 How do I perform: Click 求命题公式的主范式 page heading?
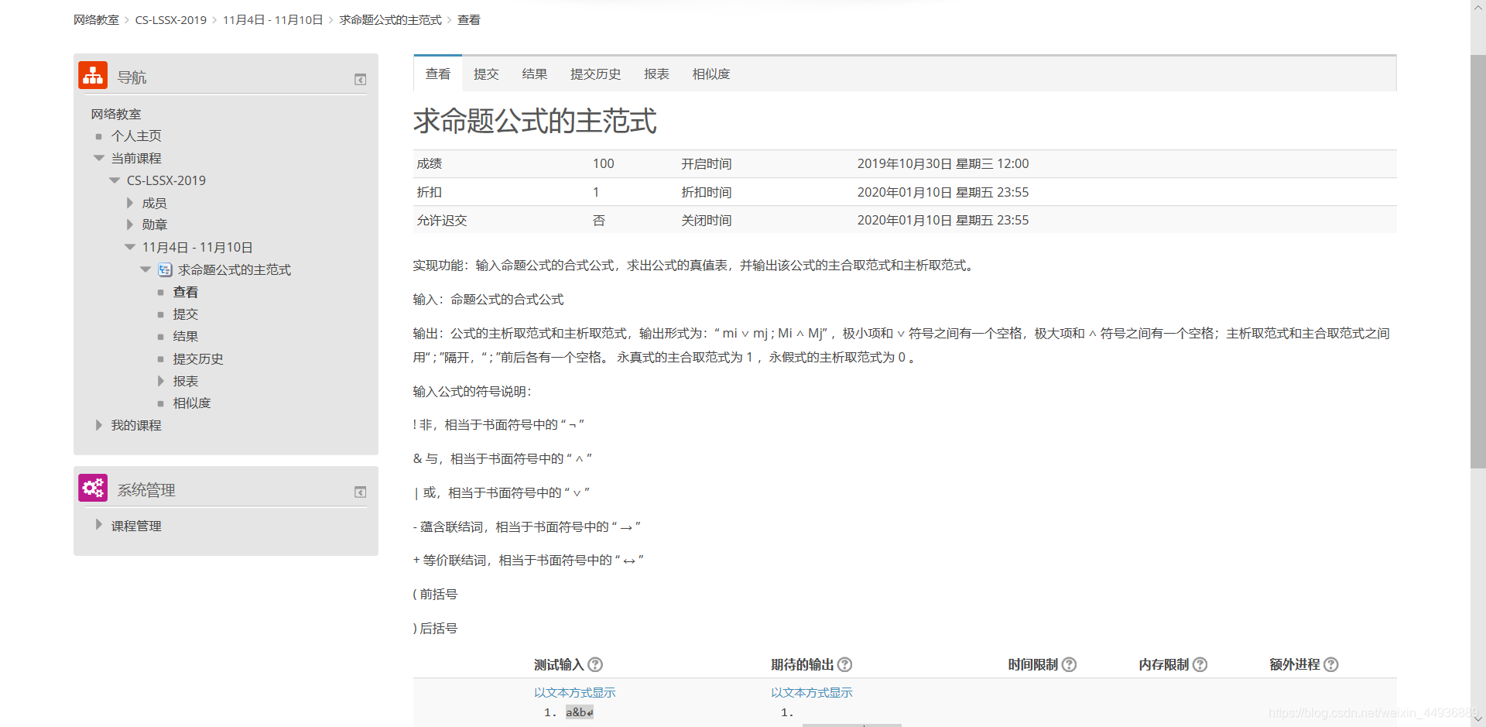(535, 121)
